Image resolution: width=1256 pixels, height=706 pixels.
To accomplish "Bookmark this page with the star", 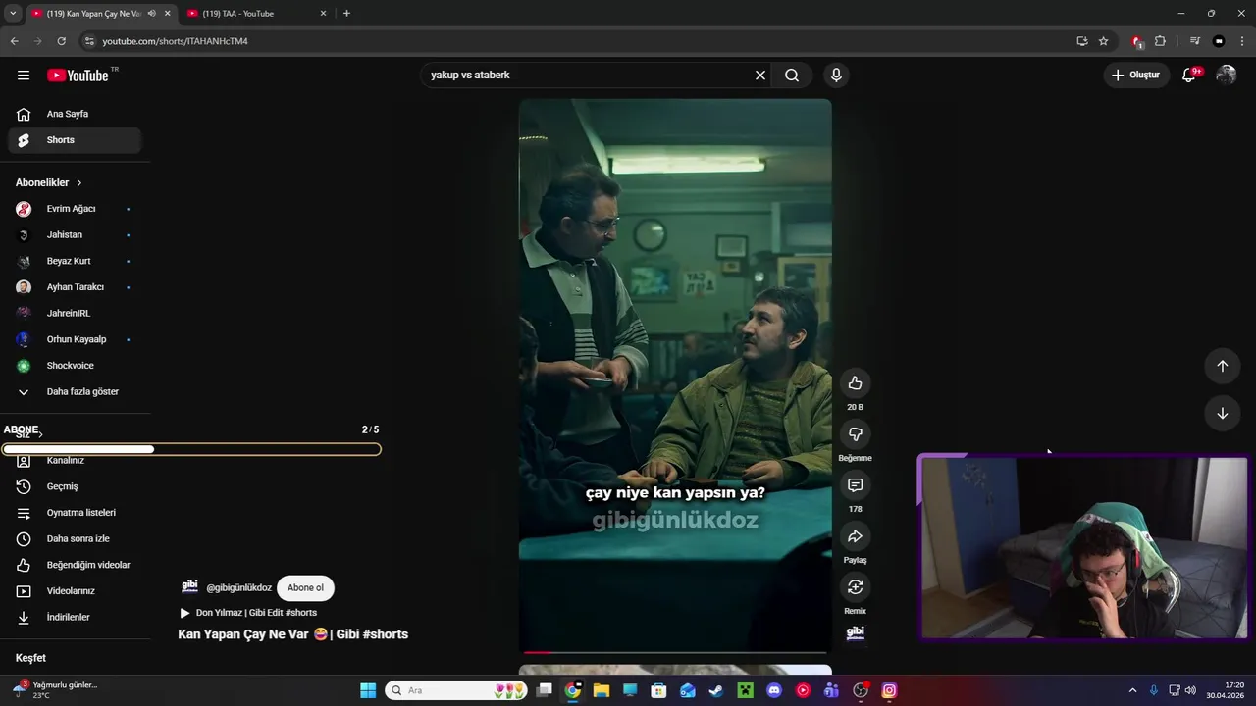I will click(1103, 41).
